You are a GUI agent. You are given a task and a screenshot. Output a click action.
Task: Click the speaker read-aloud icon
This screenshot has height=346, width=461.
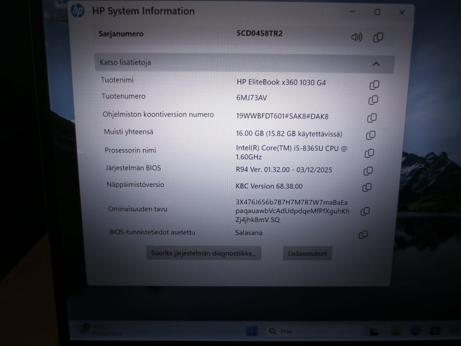357,37
